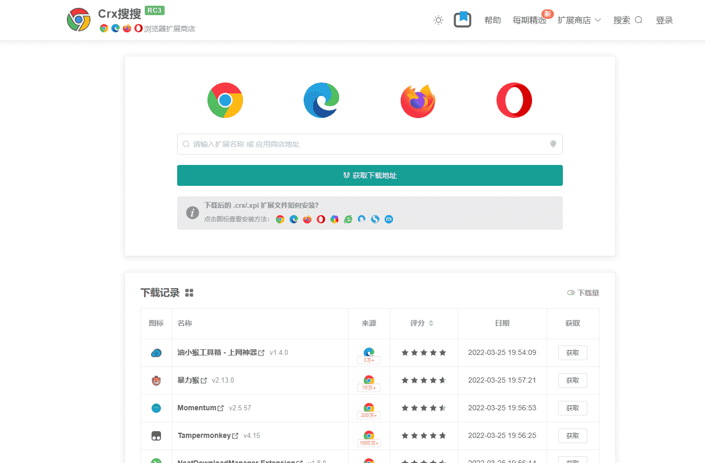Click 获取 button for Momentum
Screen dimensions: 705x463
coord(573,408)
